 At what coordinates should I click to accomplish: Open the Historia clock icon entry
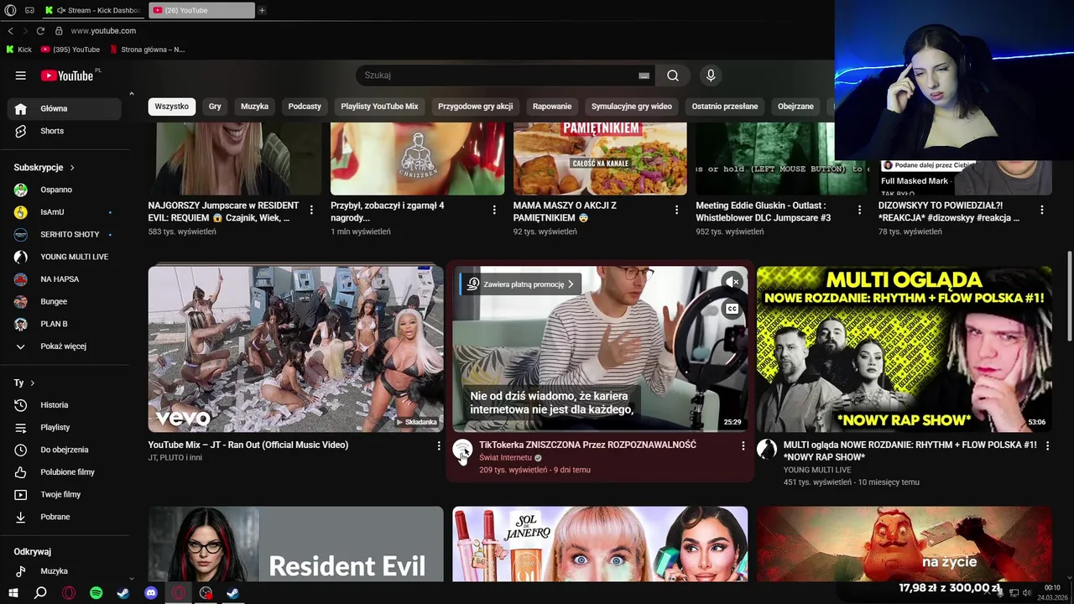[x=21, y=405]
